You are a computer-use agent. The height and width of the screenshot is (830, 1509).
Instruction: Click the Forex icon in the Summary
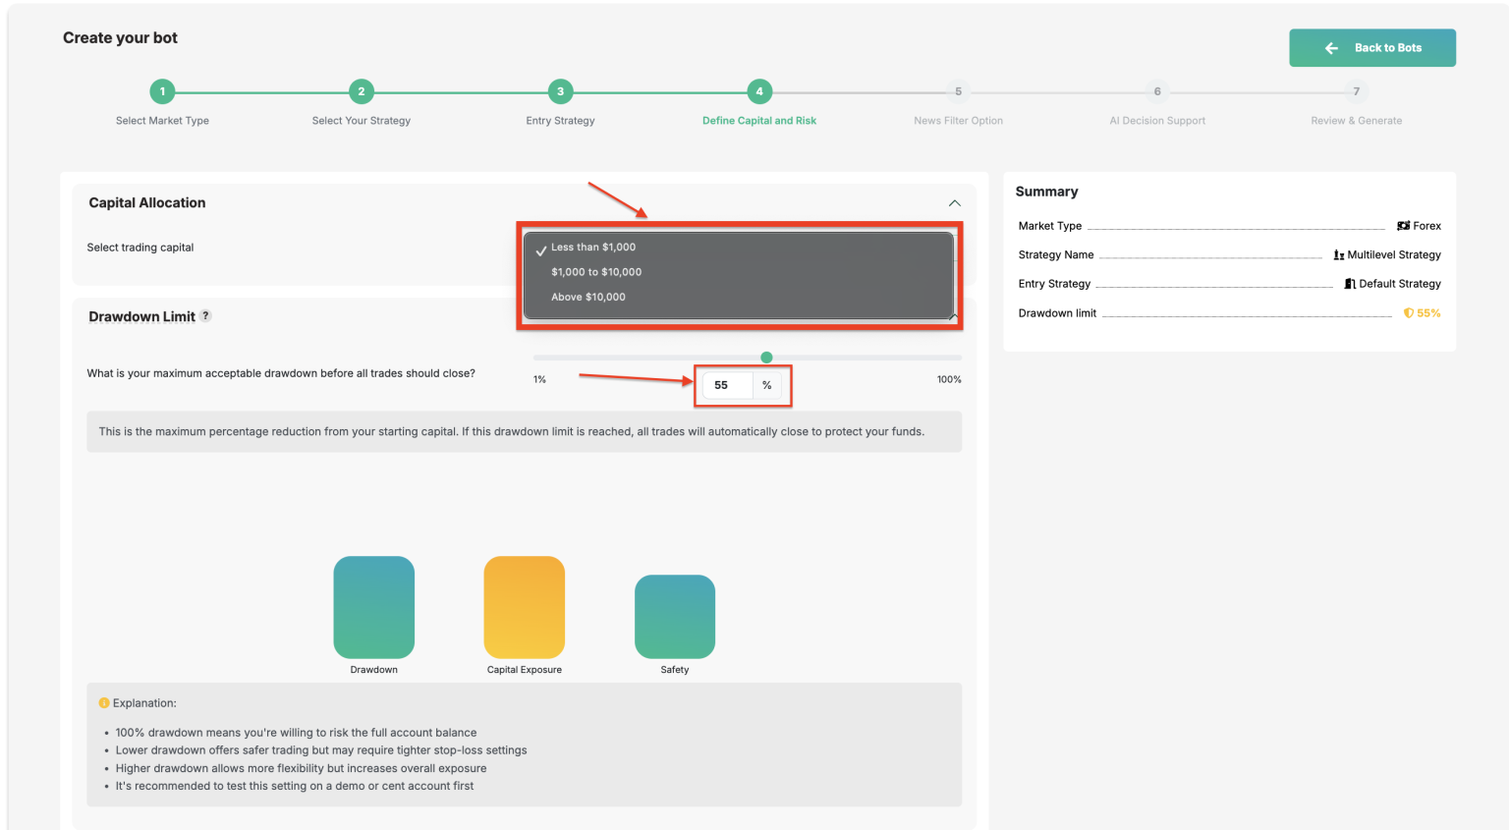(x=1403, y=226)
